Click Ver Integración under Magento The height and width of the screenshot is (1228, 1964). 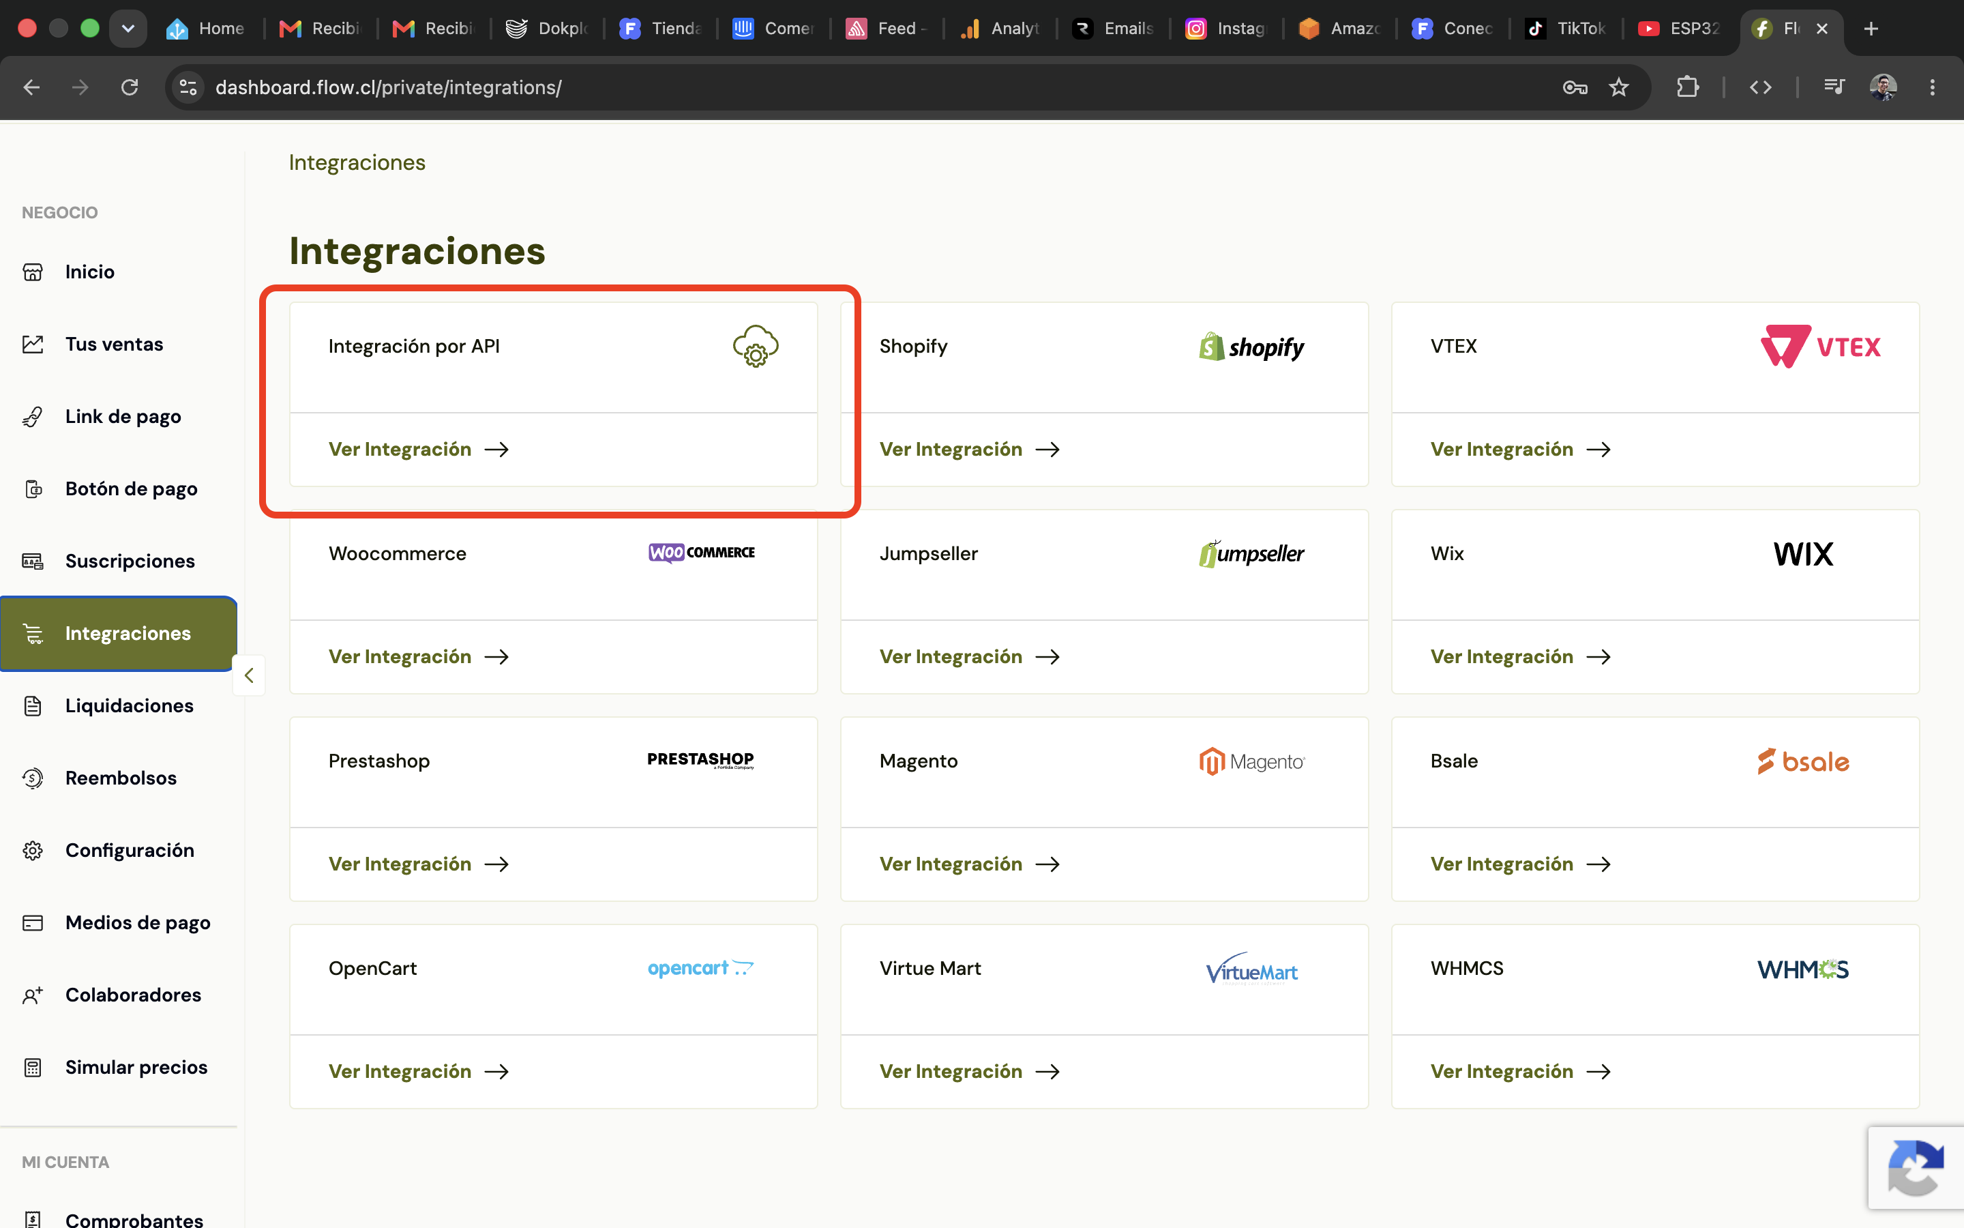coord(969,863)
